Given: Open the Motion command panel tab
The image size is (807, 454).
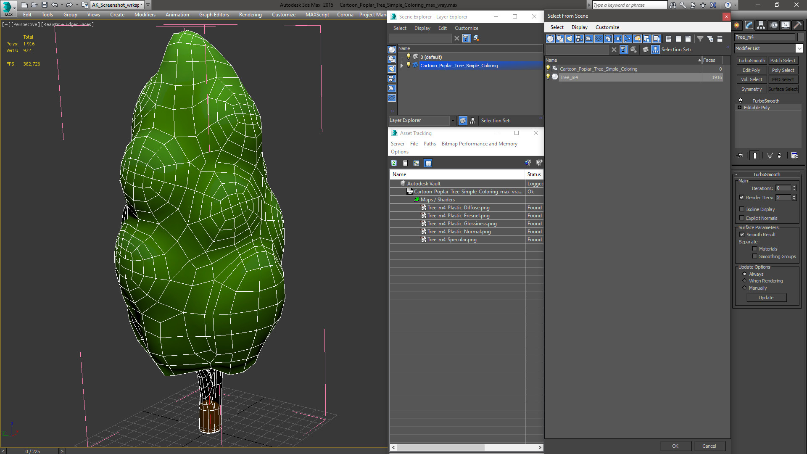Looking at the screenshot, I should pos(773,25).
